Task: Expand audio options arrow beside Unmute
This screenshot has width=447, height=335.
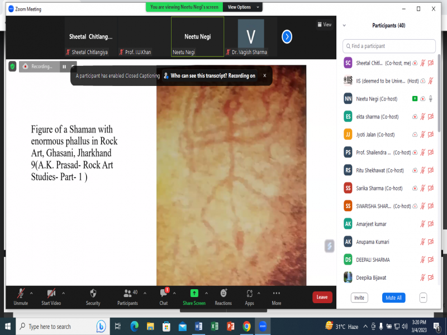Action: (31, 293)
